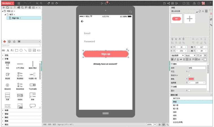Toggle the 可见 visible checkbox
The image size is (214, 127).
pyautogui.click(x=189, y=72)
